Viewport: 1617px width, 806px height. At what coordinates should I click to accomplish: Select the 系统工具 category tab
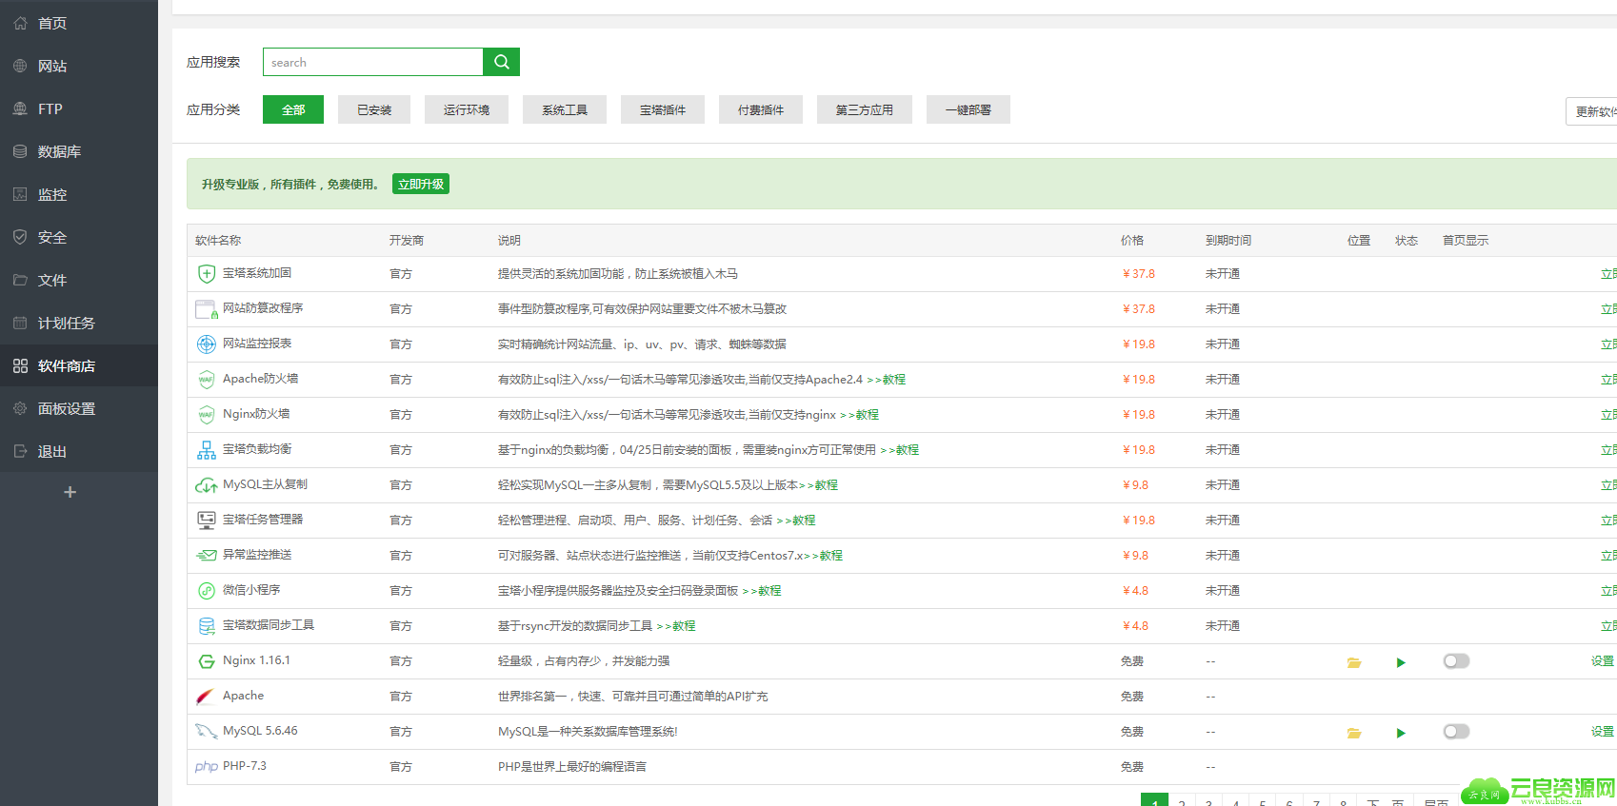point(565,109)
